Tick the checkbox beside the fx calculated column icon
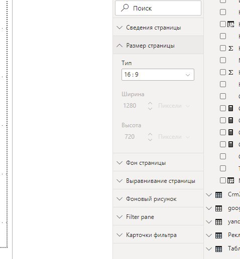240x259 pixels. tap(223, 24)
